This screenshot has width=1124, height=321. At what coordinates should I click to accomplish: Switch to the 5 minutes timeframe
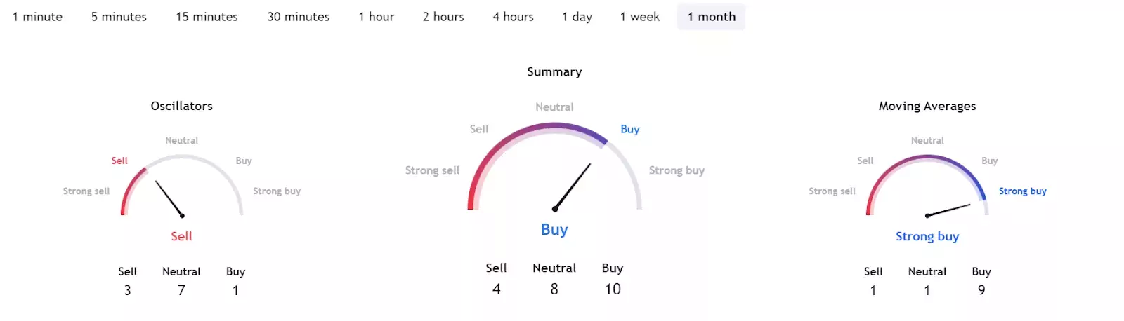119,17
